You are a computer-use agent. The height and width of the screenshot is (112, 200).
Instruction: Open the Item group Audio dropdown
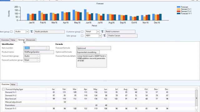27,32
